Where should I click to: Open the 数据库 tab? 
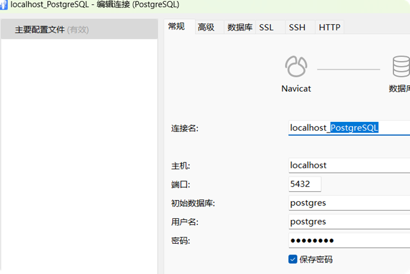[x=240, y=27]
